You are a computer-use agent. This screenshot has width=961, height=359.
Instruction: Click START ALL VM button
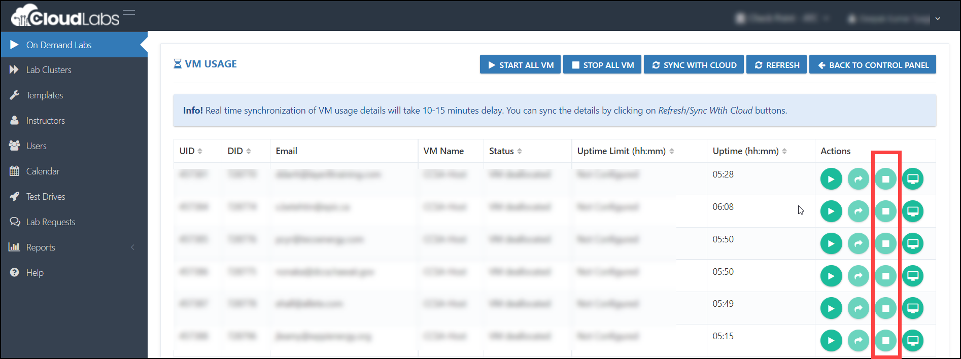click(x=520, y=64)
